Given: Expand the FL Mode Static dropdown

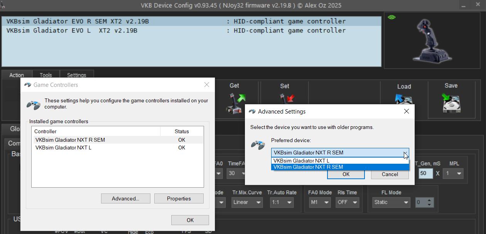Looking at the screenshot, I should coord(391,202).
